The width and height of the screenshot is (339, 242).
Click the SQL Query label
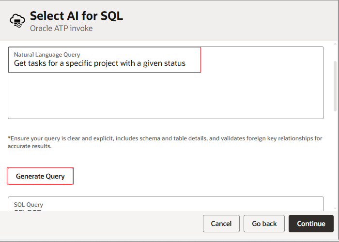click(x=29, y=205)
